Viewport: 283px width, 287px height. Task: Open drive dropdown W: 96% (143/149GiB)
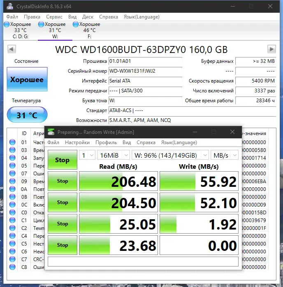coord(170,155)
